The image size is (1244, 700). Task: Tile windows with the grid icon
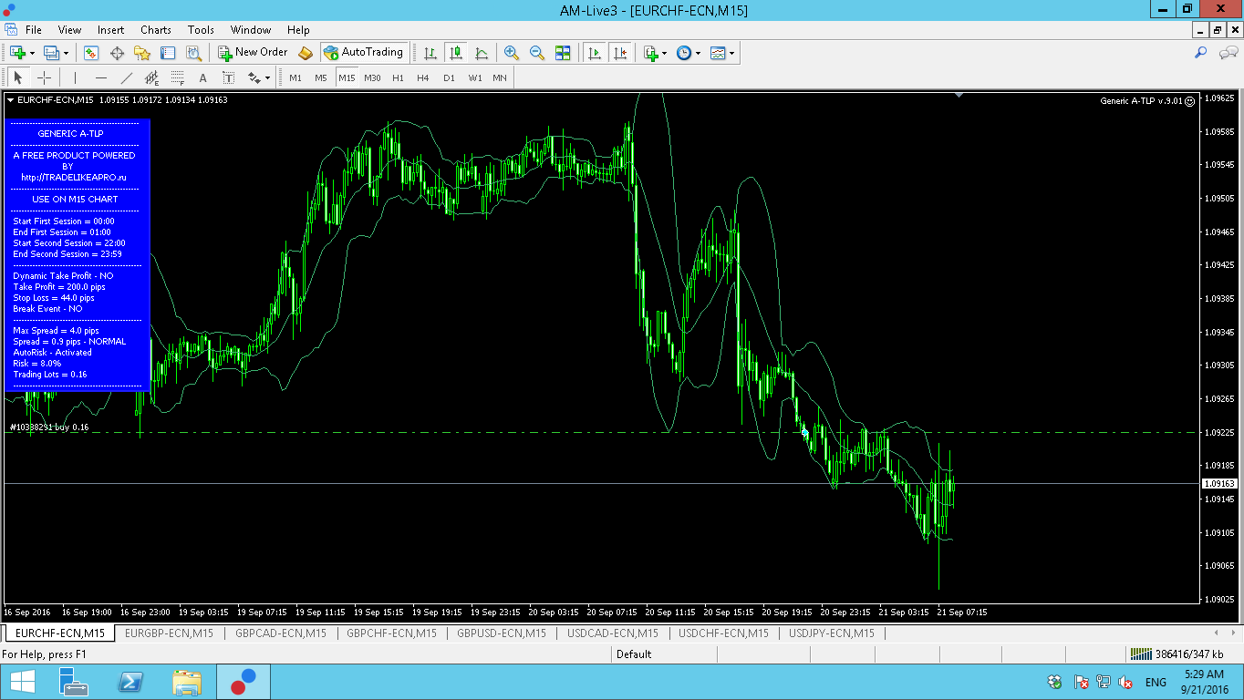pyautogui.click(x=562, y=53)
